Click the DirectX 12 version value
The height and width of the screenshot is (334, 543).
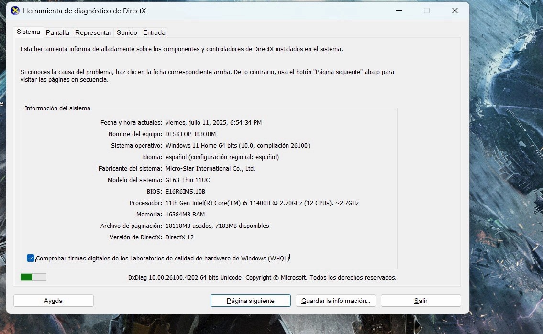click(179, 237)
